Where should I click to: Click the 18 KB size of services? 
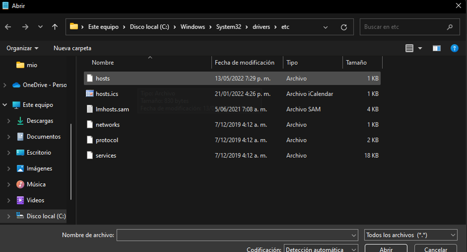click(x=371, y=156)
